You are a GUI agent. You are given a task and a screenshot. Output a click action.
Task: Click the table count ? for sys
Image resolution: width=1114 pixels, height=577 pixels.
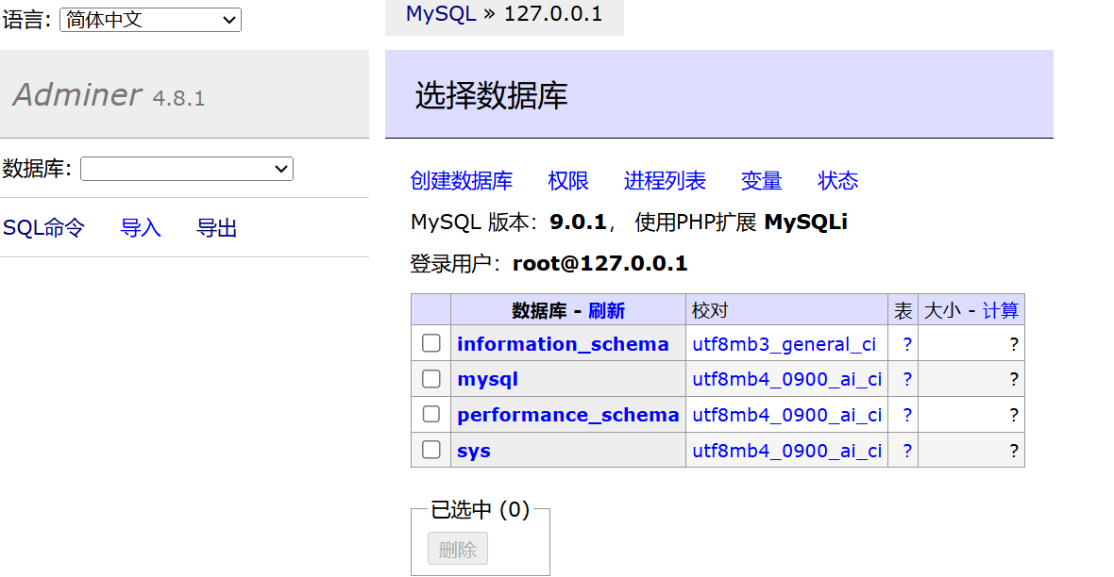(907, 451)
